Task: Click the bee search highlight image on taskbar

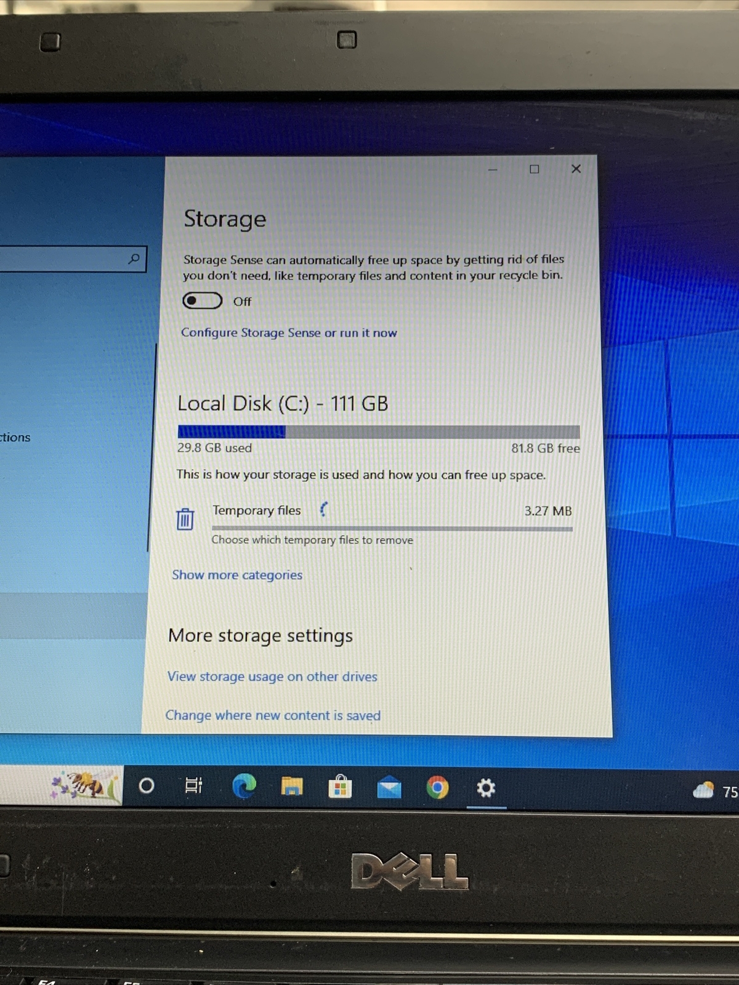Action: [x=85, y=786]
